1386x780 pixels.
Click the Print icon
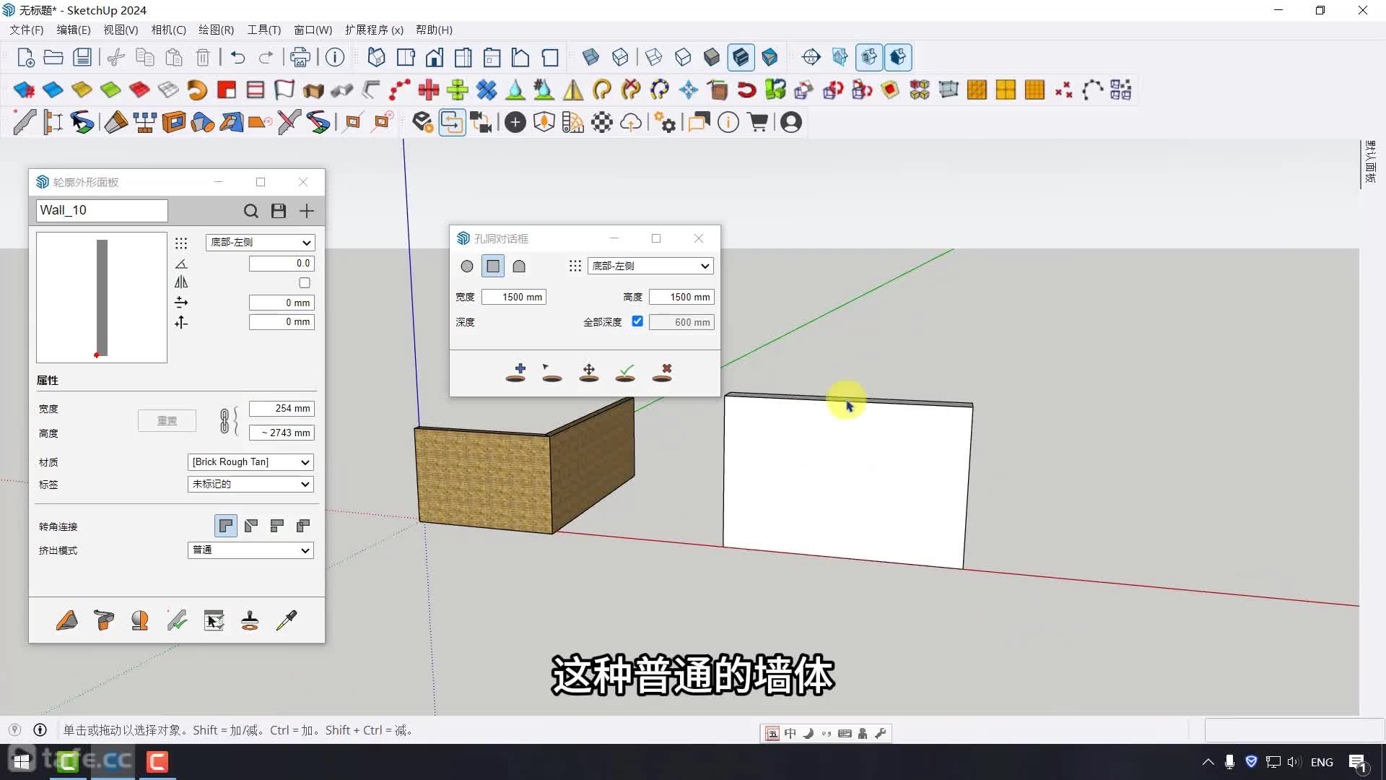coord(300,57)
